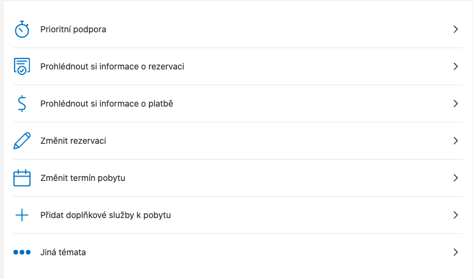Viewport: 473px width, 279px height.
Task: Open Prohlédnout si informace o platbě
Action: [107, 104]
